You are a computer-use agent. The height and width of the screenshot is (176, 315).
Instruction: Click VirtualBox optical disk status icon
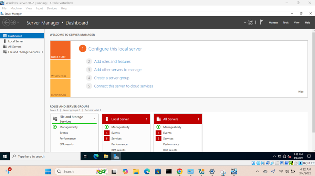tap(258, 163)
